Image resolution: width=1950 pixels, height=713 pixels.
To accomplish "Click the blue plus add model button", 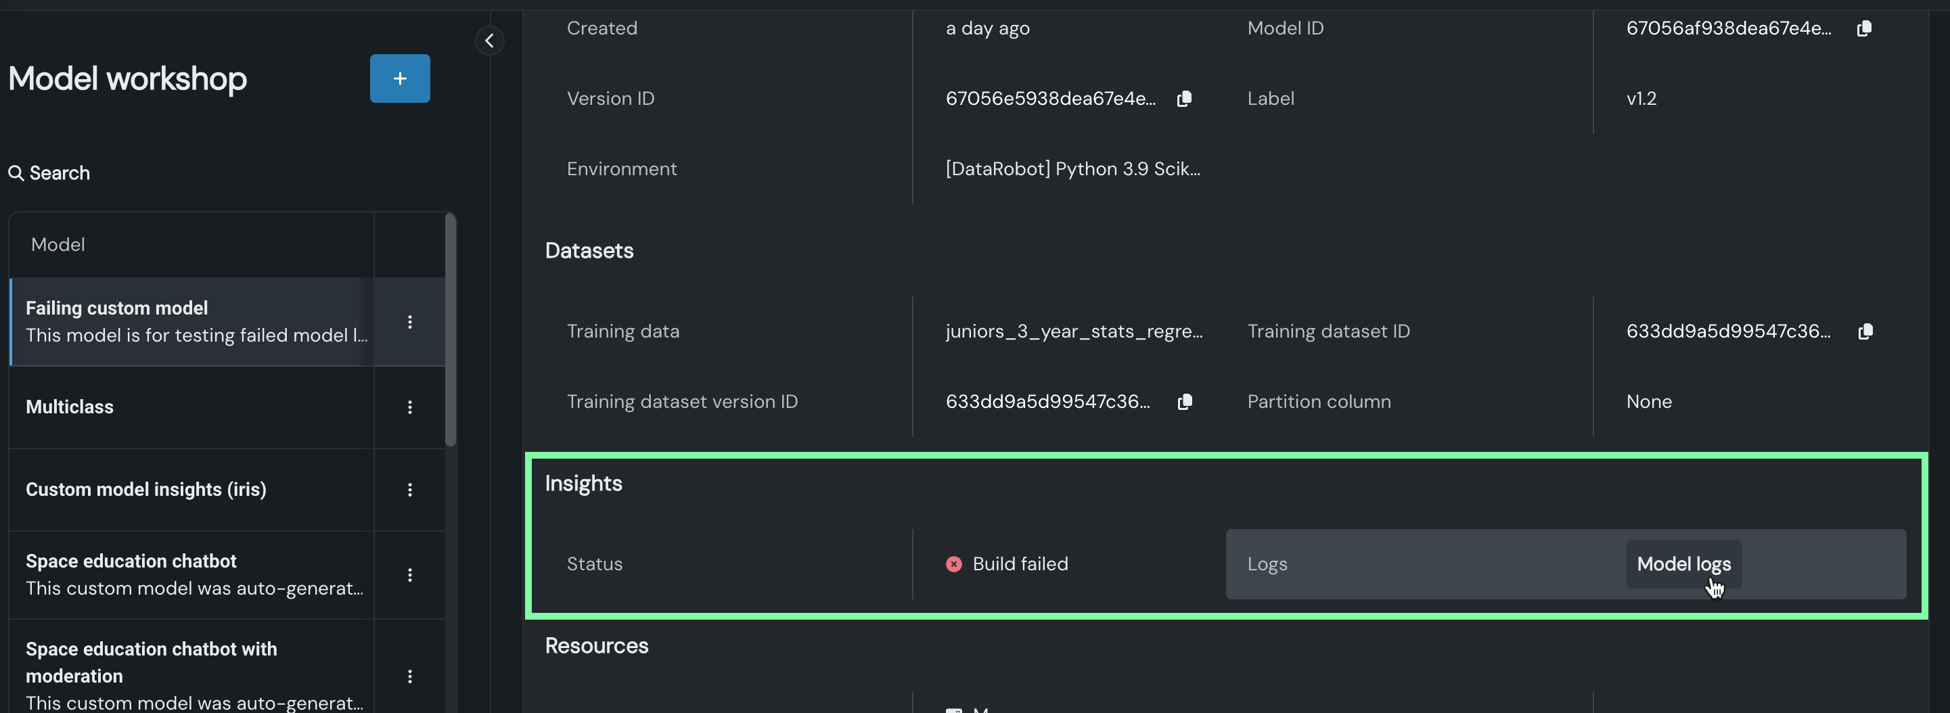I will 400,78.
